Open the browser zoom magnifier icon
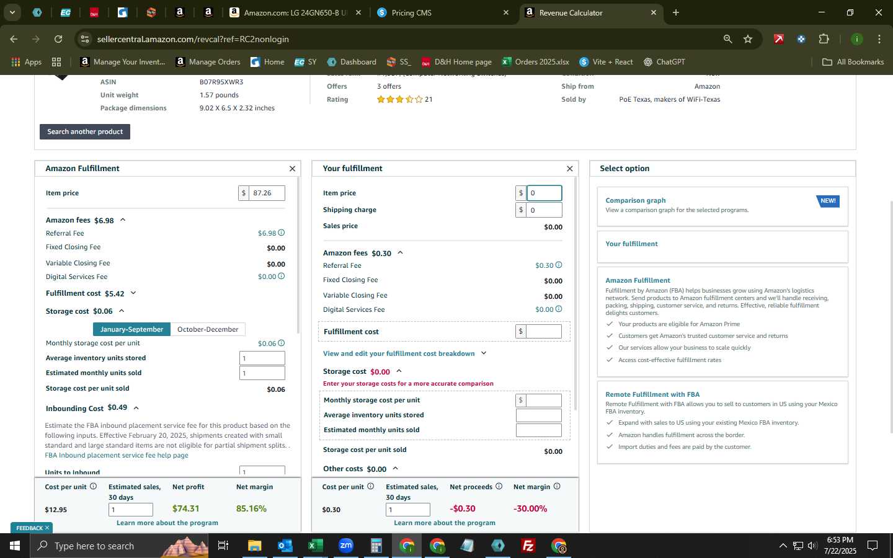This screenshot has width=893, height=558. pyautogui.click(x=727, y=39)
